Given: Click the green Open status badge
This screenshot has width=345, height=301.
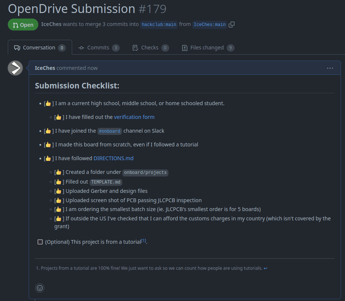Looking at the screenshot, I should coord(23,25).
